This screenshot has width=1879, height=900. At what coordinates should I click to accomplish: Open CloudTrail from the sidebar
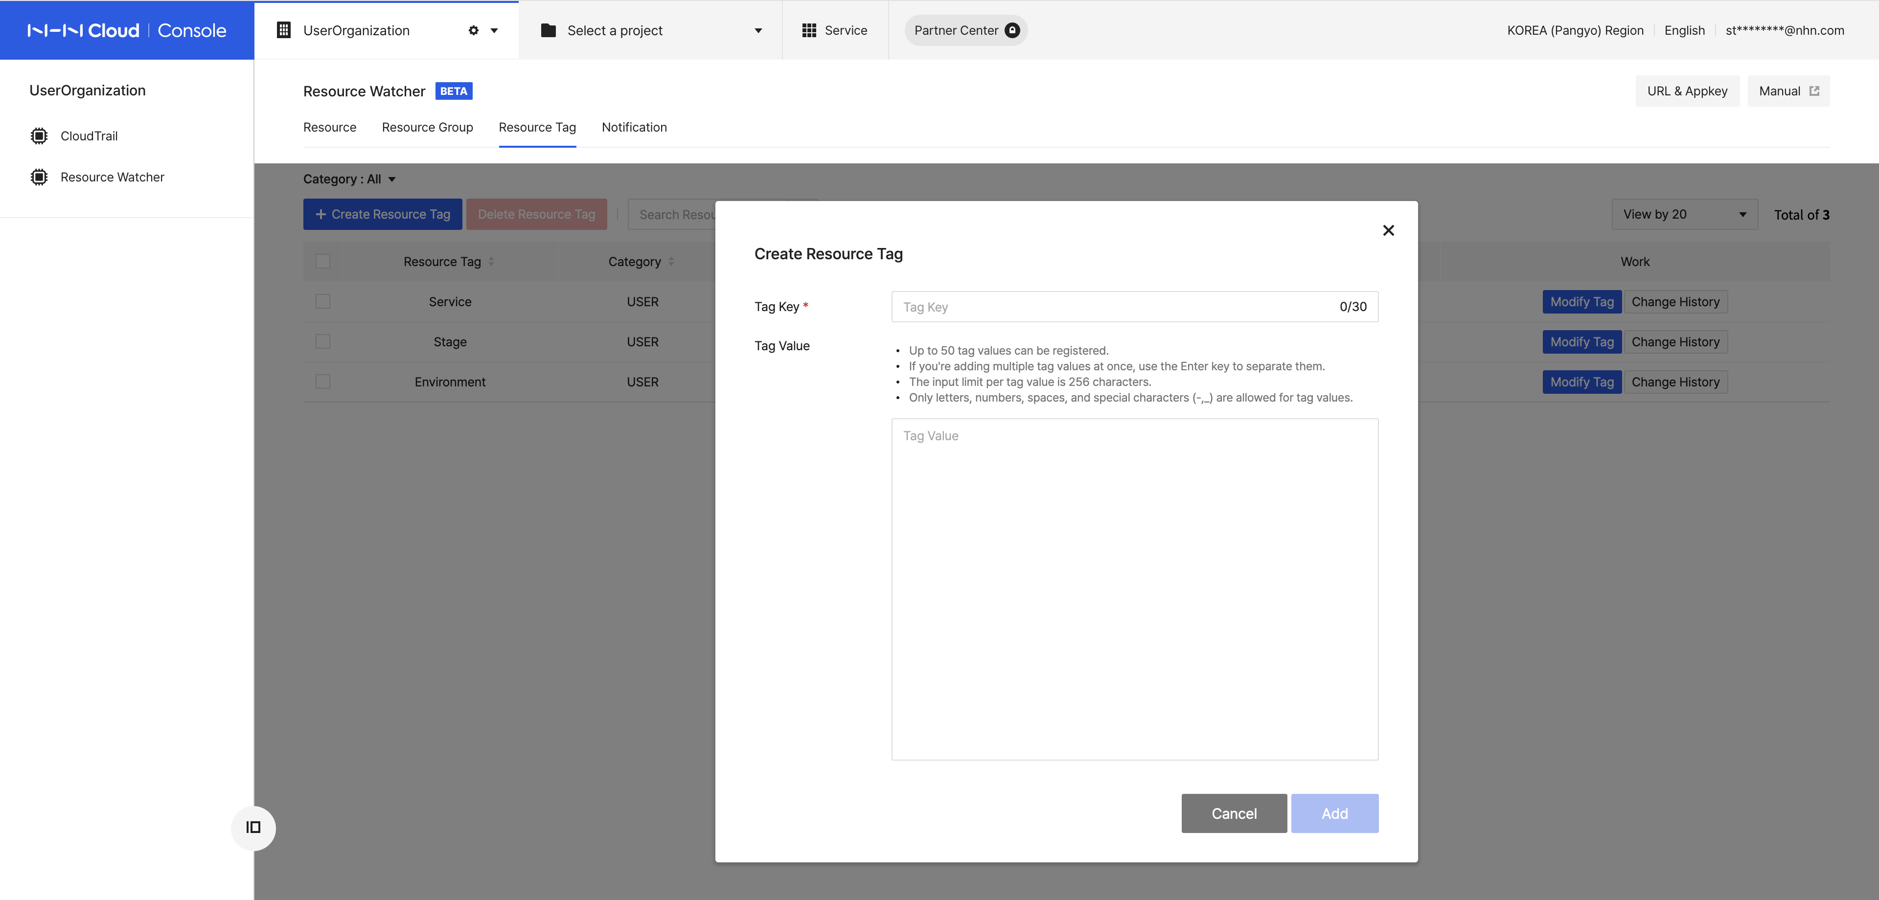pos(89,136)
